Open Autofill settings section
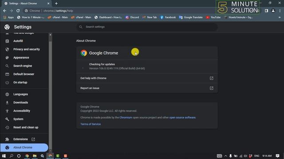The image size is (284, 159). click(18, 41)
